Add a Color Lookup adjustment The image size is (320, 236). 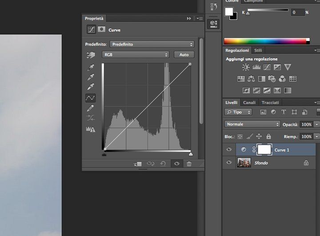pyautogui.click(x=292, y=79)
